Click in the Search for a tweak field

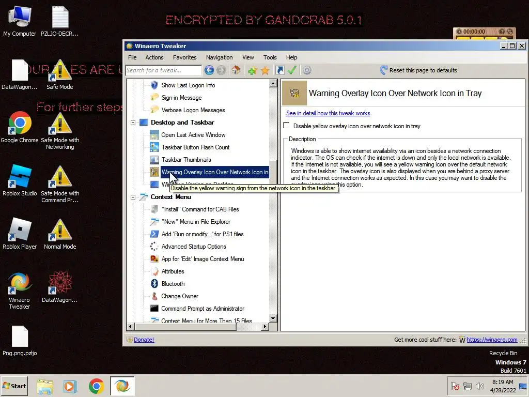click(164, 70)
